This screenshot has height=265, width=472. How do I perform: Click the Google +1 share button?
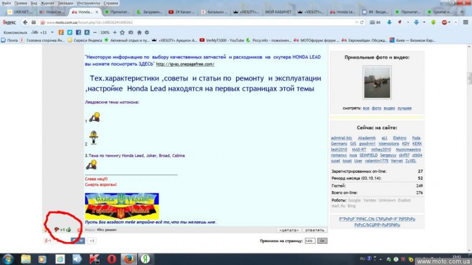click(x=48, y=241)
